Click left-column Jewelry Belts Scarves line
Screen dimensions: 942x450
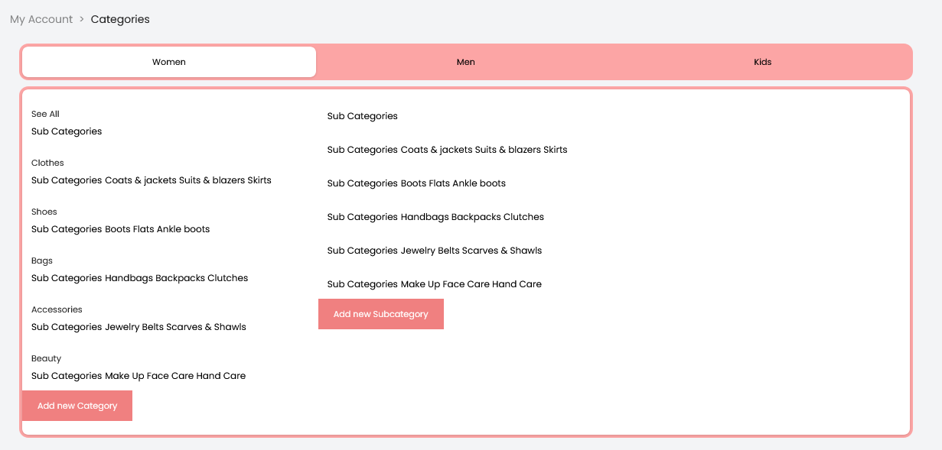[139, 327]
